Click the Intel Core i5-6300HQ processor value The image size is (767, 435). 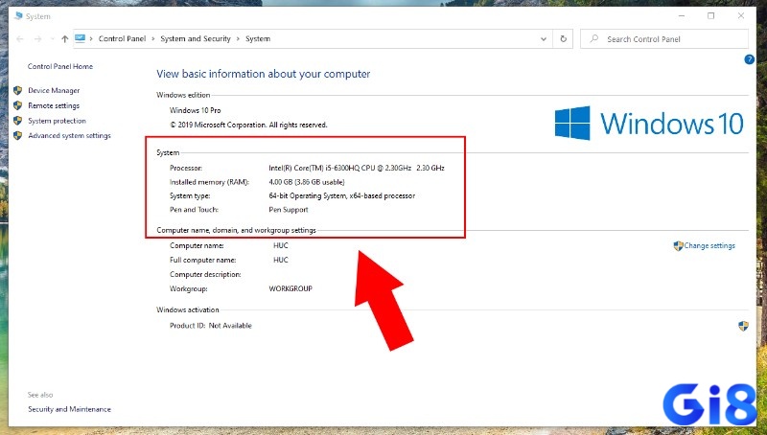point(357,168)
